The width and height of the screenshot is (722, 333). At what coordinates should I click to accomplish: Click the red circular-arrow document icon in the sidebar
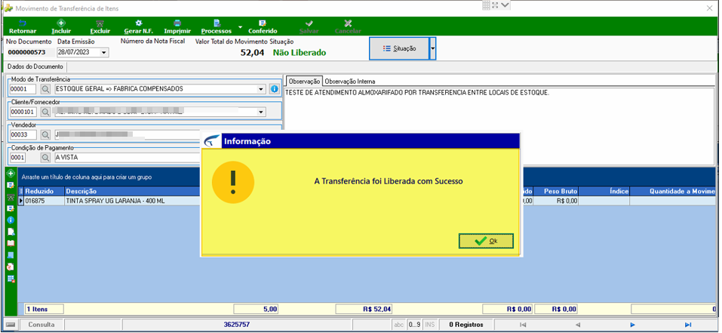pyautogui.click(x=11, y=267)
